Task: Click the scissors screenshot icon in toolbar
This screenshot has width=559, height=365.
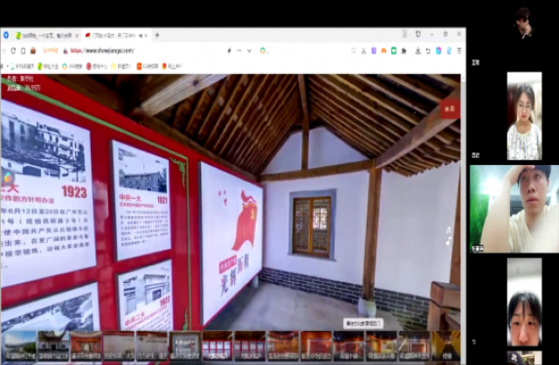Action: pos(363,51)
